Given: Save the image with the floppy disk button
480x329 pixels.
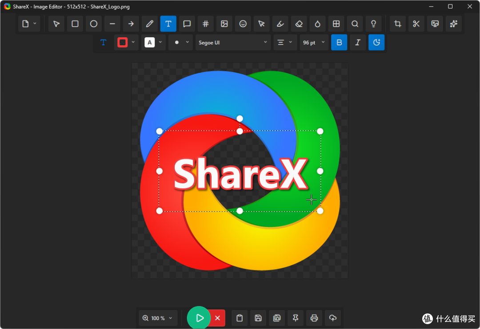Looking at the screenshot, I should point(258,318).
